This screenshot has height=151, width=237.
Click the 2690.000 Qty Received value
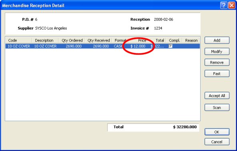point(101,46)
